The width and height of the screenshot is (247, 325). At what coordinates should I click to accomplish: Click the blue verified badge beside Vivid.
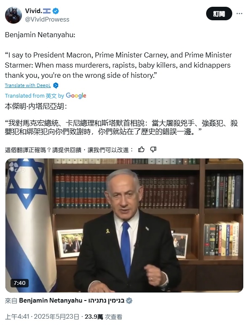[56, 11]
